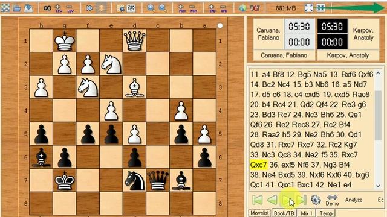Select the white knight on e2
Screen dimensions: 387x217
tap(111, 64)
